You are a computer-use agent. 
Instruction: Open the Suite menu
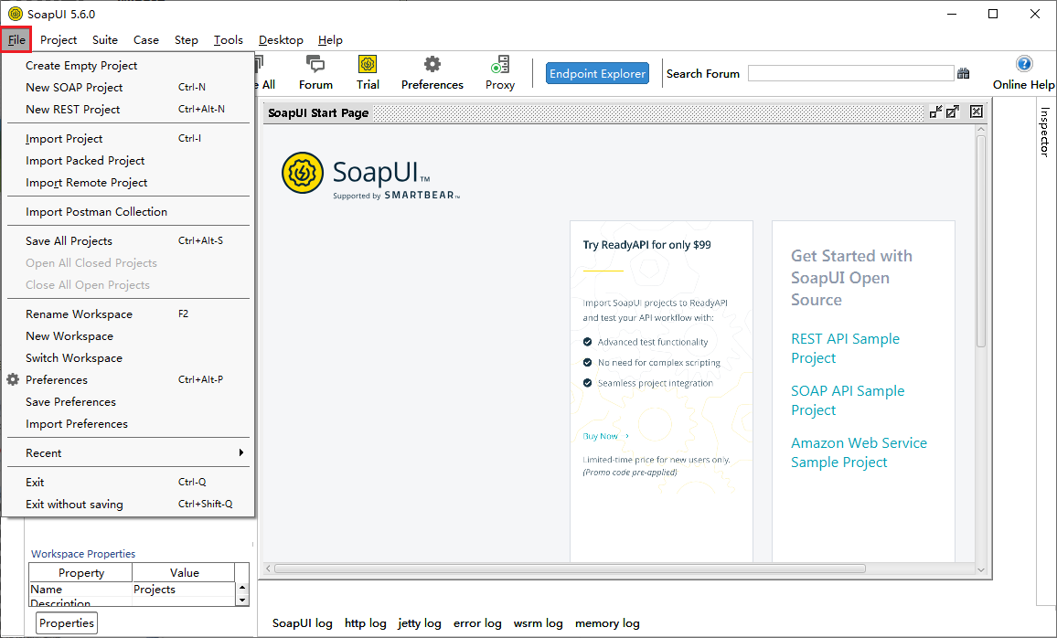tap(105, 39)
